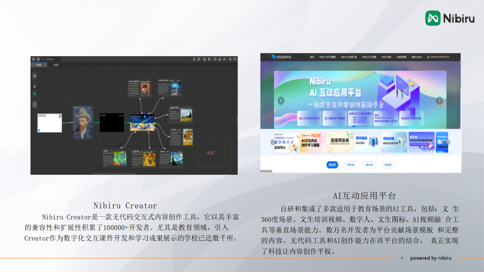Open the AI交互内容创作学习课程 card
484x272 pixels.
pos(313,142)
